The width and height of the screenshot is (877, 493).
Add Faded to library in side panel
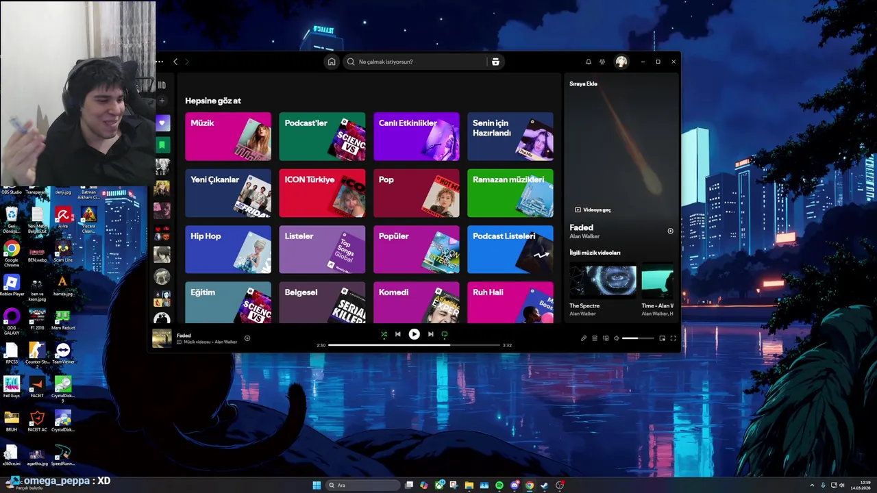point(670,231)
